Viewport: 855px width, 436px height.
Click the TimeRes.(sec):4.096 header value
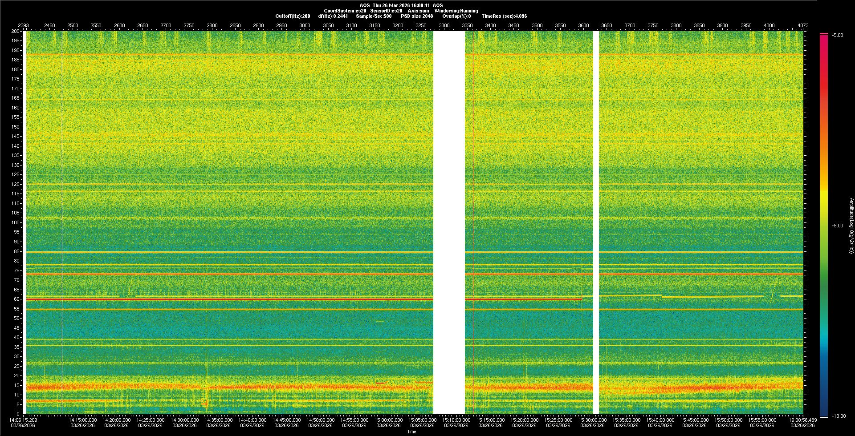pos(504,16)
